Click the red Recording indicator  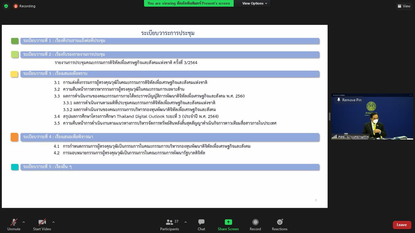[x=24, y=6]
